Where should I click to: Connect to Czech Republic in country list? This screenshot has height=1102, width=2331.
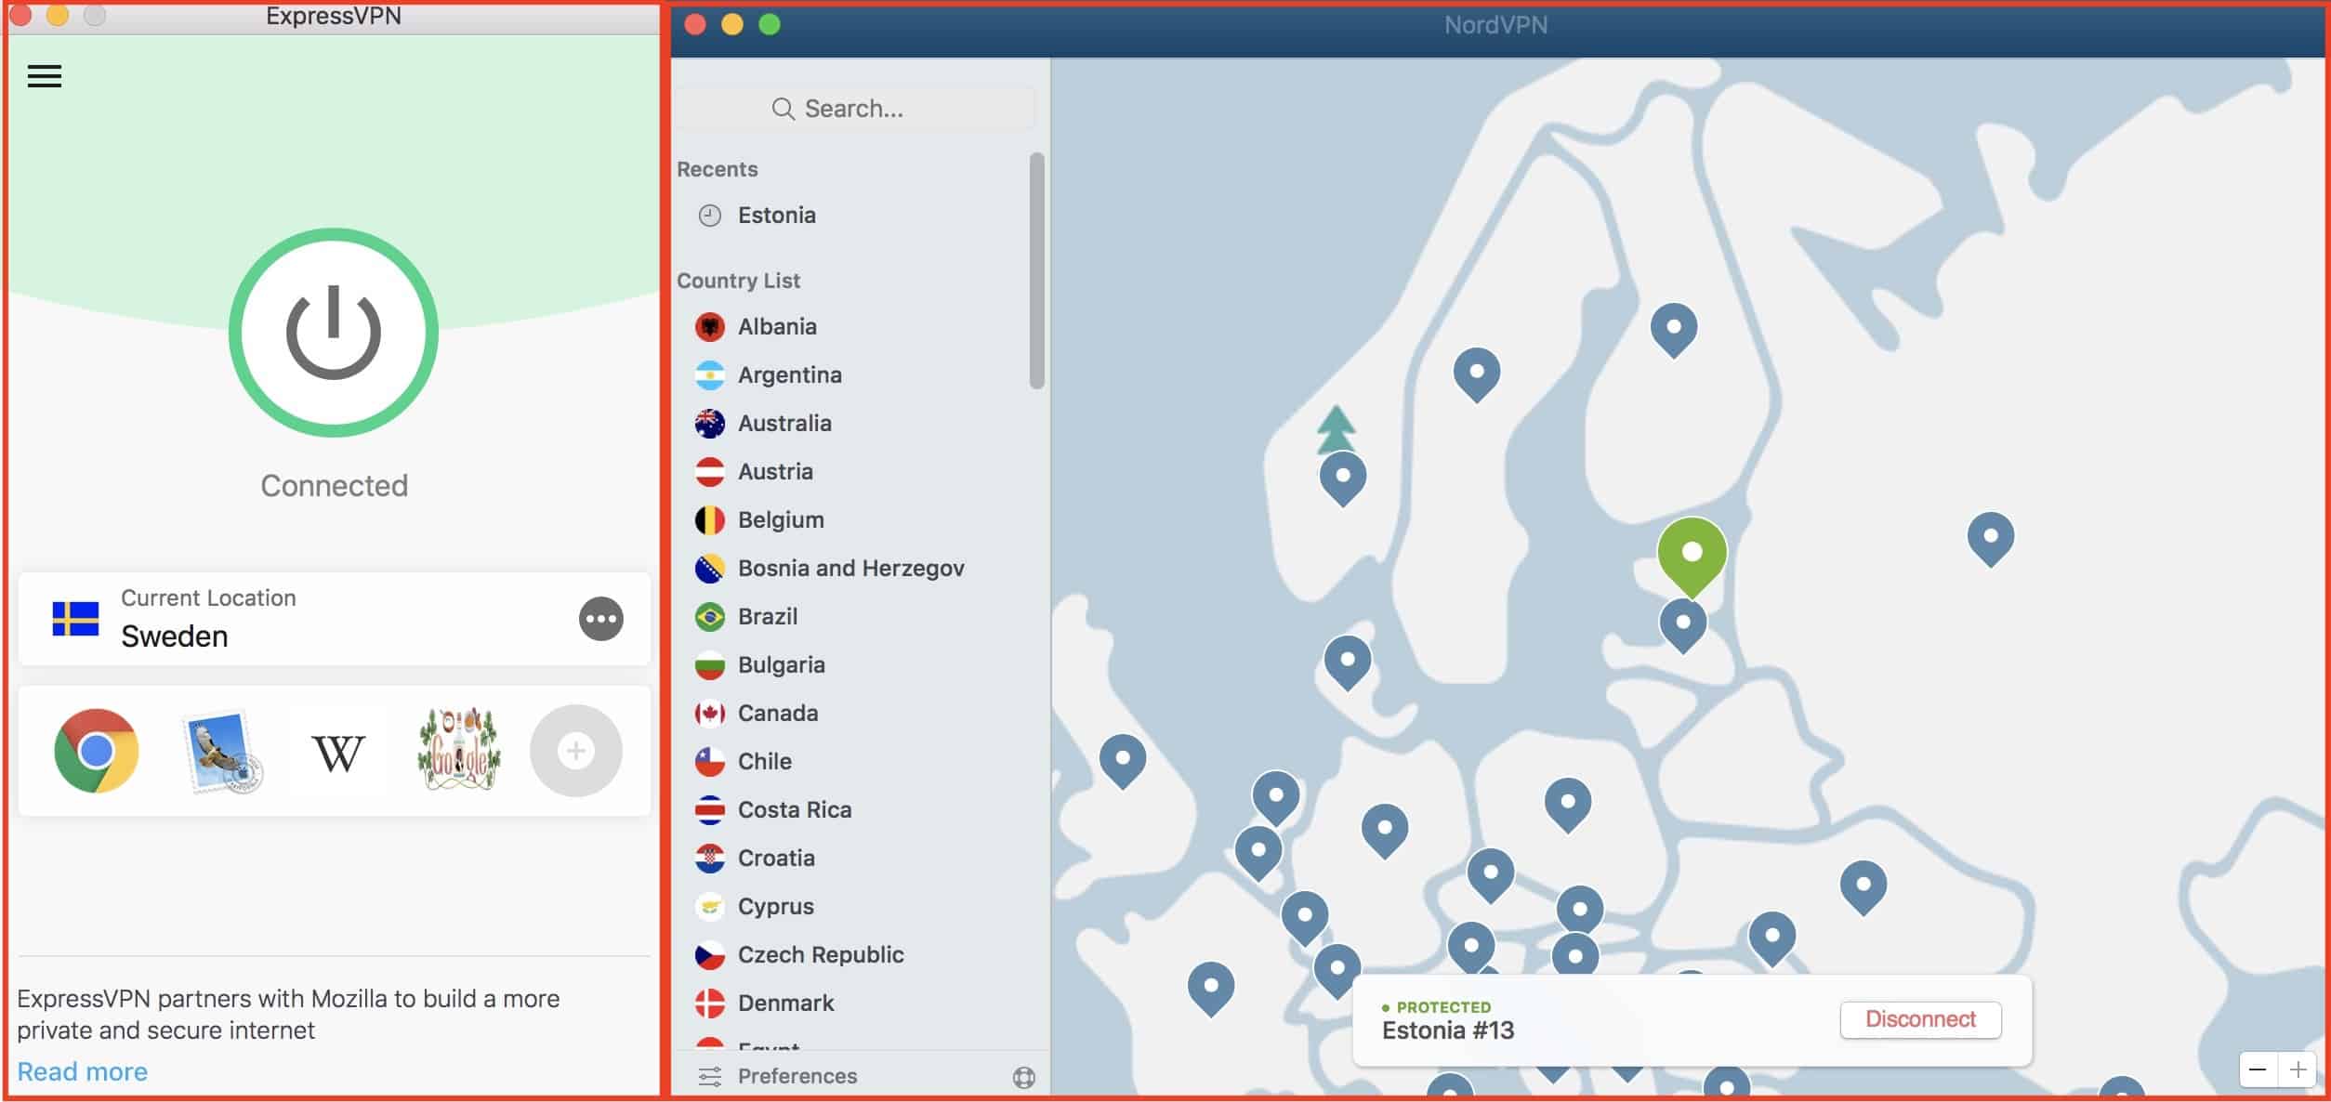tap(821, 955)
